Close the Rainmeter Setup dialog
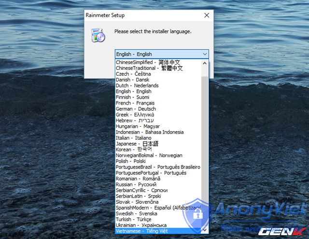Image resolution: width=309 pixels, height=239 pixels. click(207, 15)
